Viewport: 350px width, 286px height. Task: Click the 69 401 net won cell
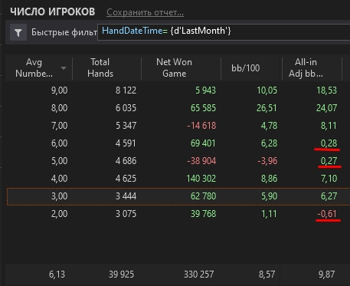click(x=203, y=143)
